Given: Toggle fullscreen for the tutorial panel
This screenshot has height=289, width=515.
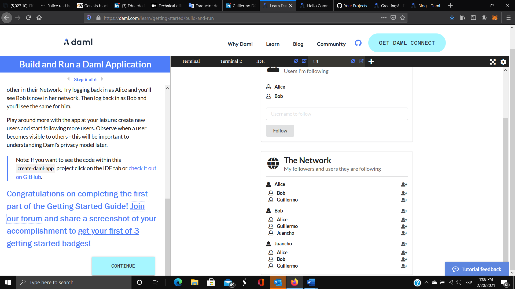Looking at the screenshot, I should [x=493, y=62].
